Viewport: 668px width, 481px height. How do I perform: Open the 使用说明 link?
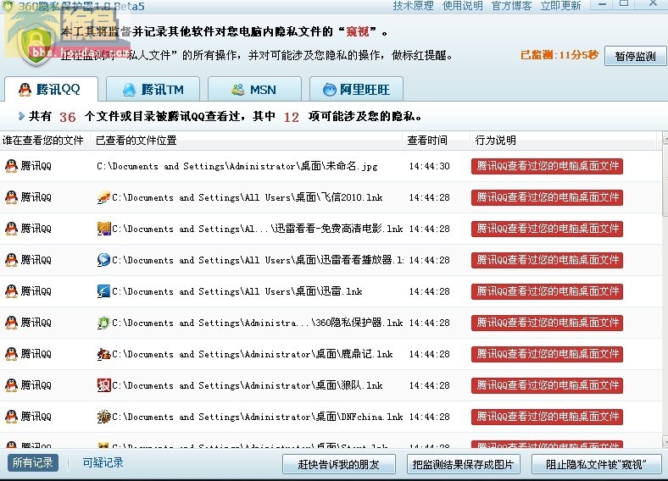462,6
